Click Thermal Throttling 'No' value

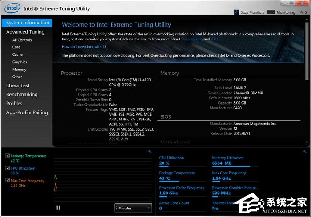pyautogui.click(x=215, y=208)
